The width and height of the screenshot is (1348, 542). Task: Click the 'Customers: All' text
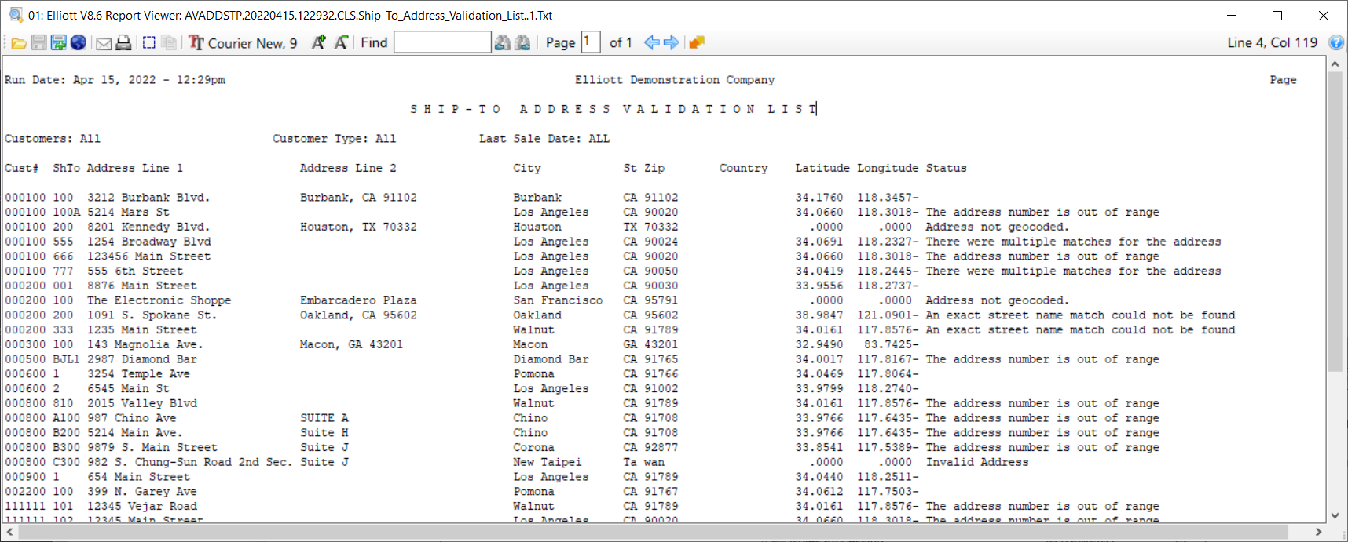click(x=53, y=139)
